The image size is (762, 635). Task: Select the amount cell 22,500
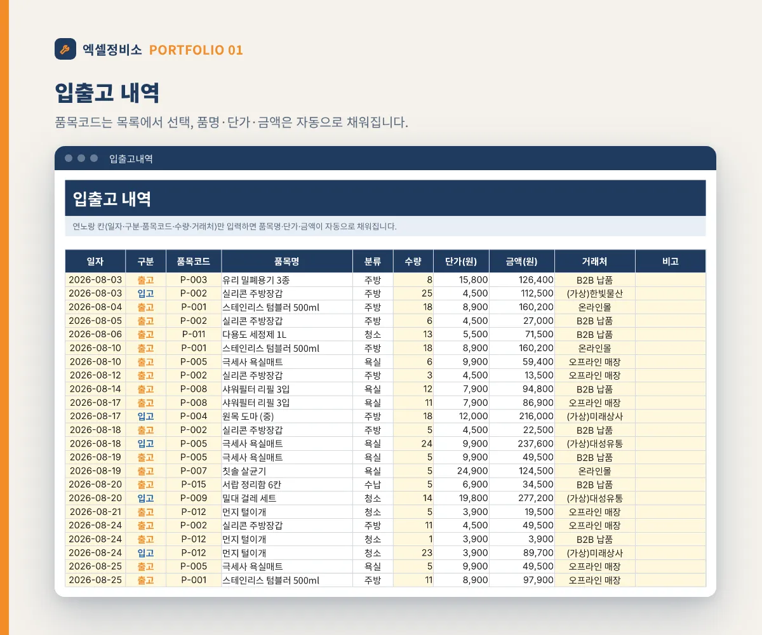522,430
